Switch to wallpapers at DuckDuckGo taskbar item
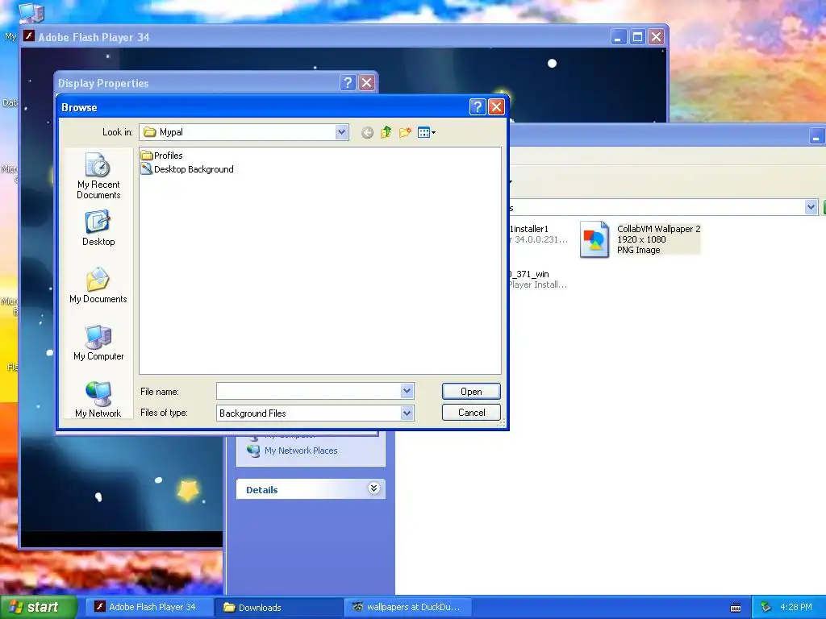The width and height of the screenshot is (826, 619). pyautogui.click(x=408, y=607)
